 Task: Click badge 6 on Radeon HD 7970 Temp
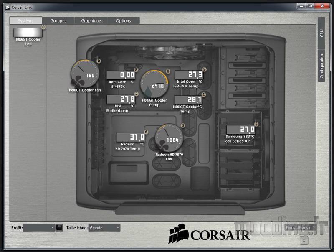(146, 132)
